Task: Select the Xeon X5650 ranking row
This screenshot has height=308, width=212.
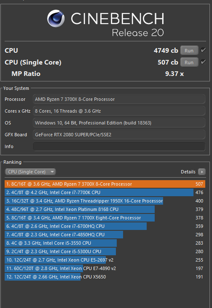Action: [105, 277]
